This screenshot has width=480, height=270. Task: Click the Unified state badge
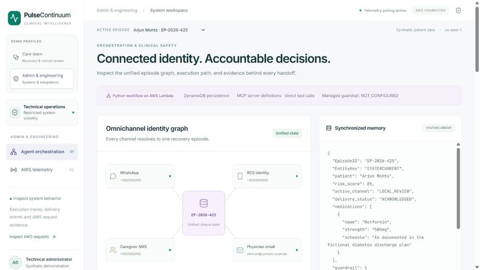pyautogui.click(x=287, y=133)
